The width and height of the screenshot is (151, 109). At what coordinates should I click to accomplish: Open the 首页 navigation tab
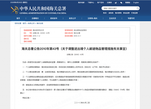point(18,18)
